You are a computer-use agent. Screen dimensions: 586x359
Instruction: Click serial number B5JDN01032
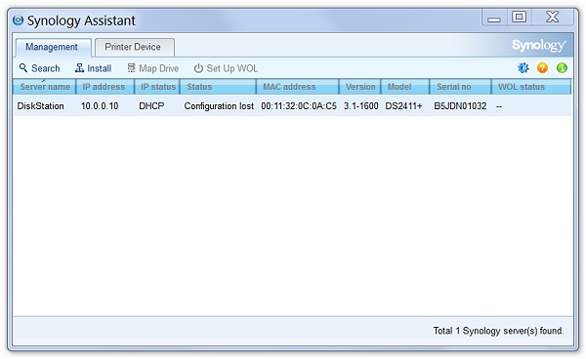[460, 106]
